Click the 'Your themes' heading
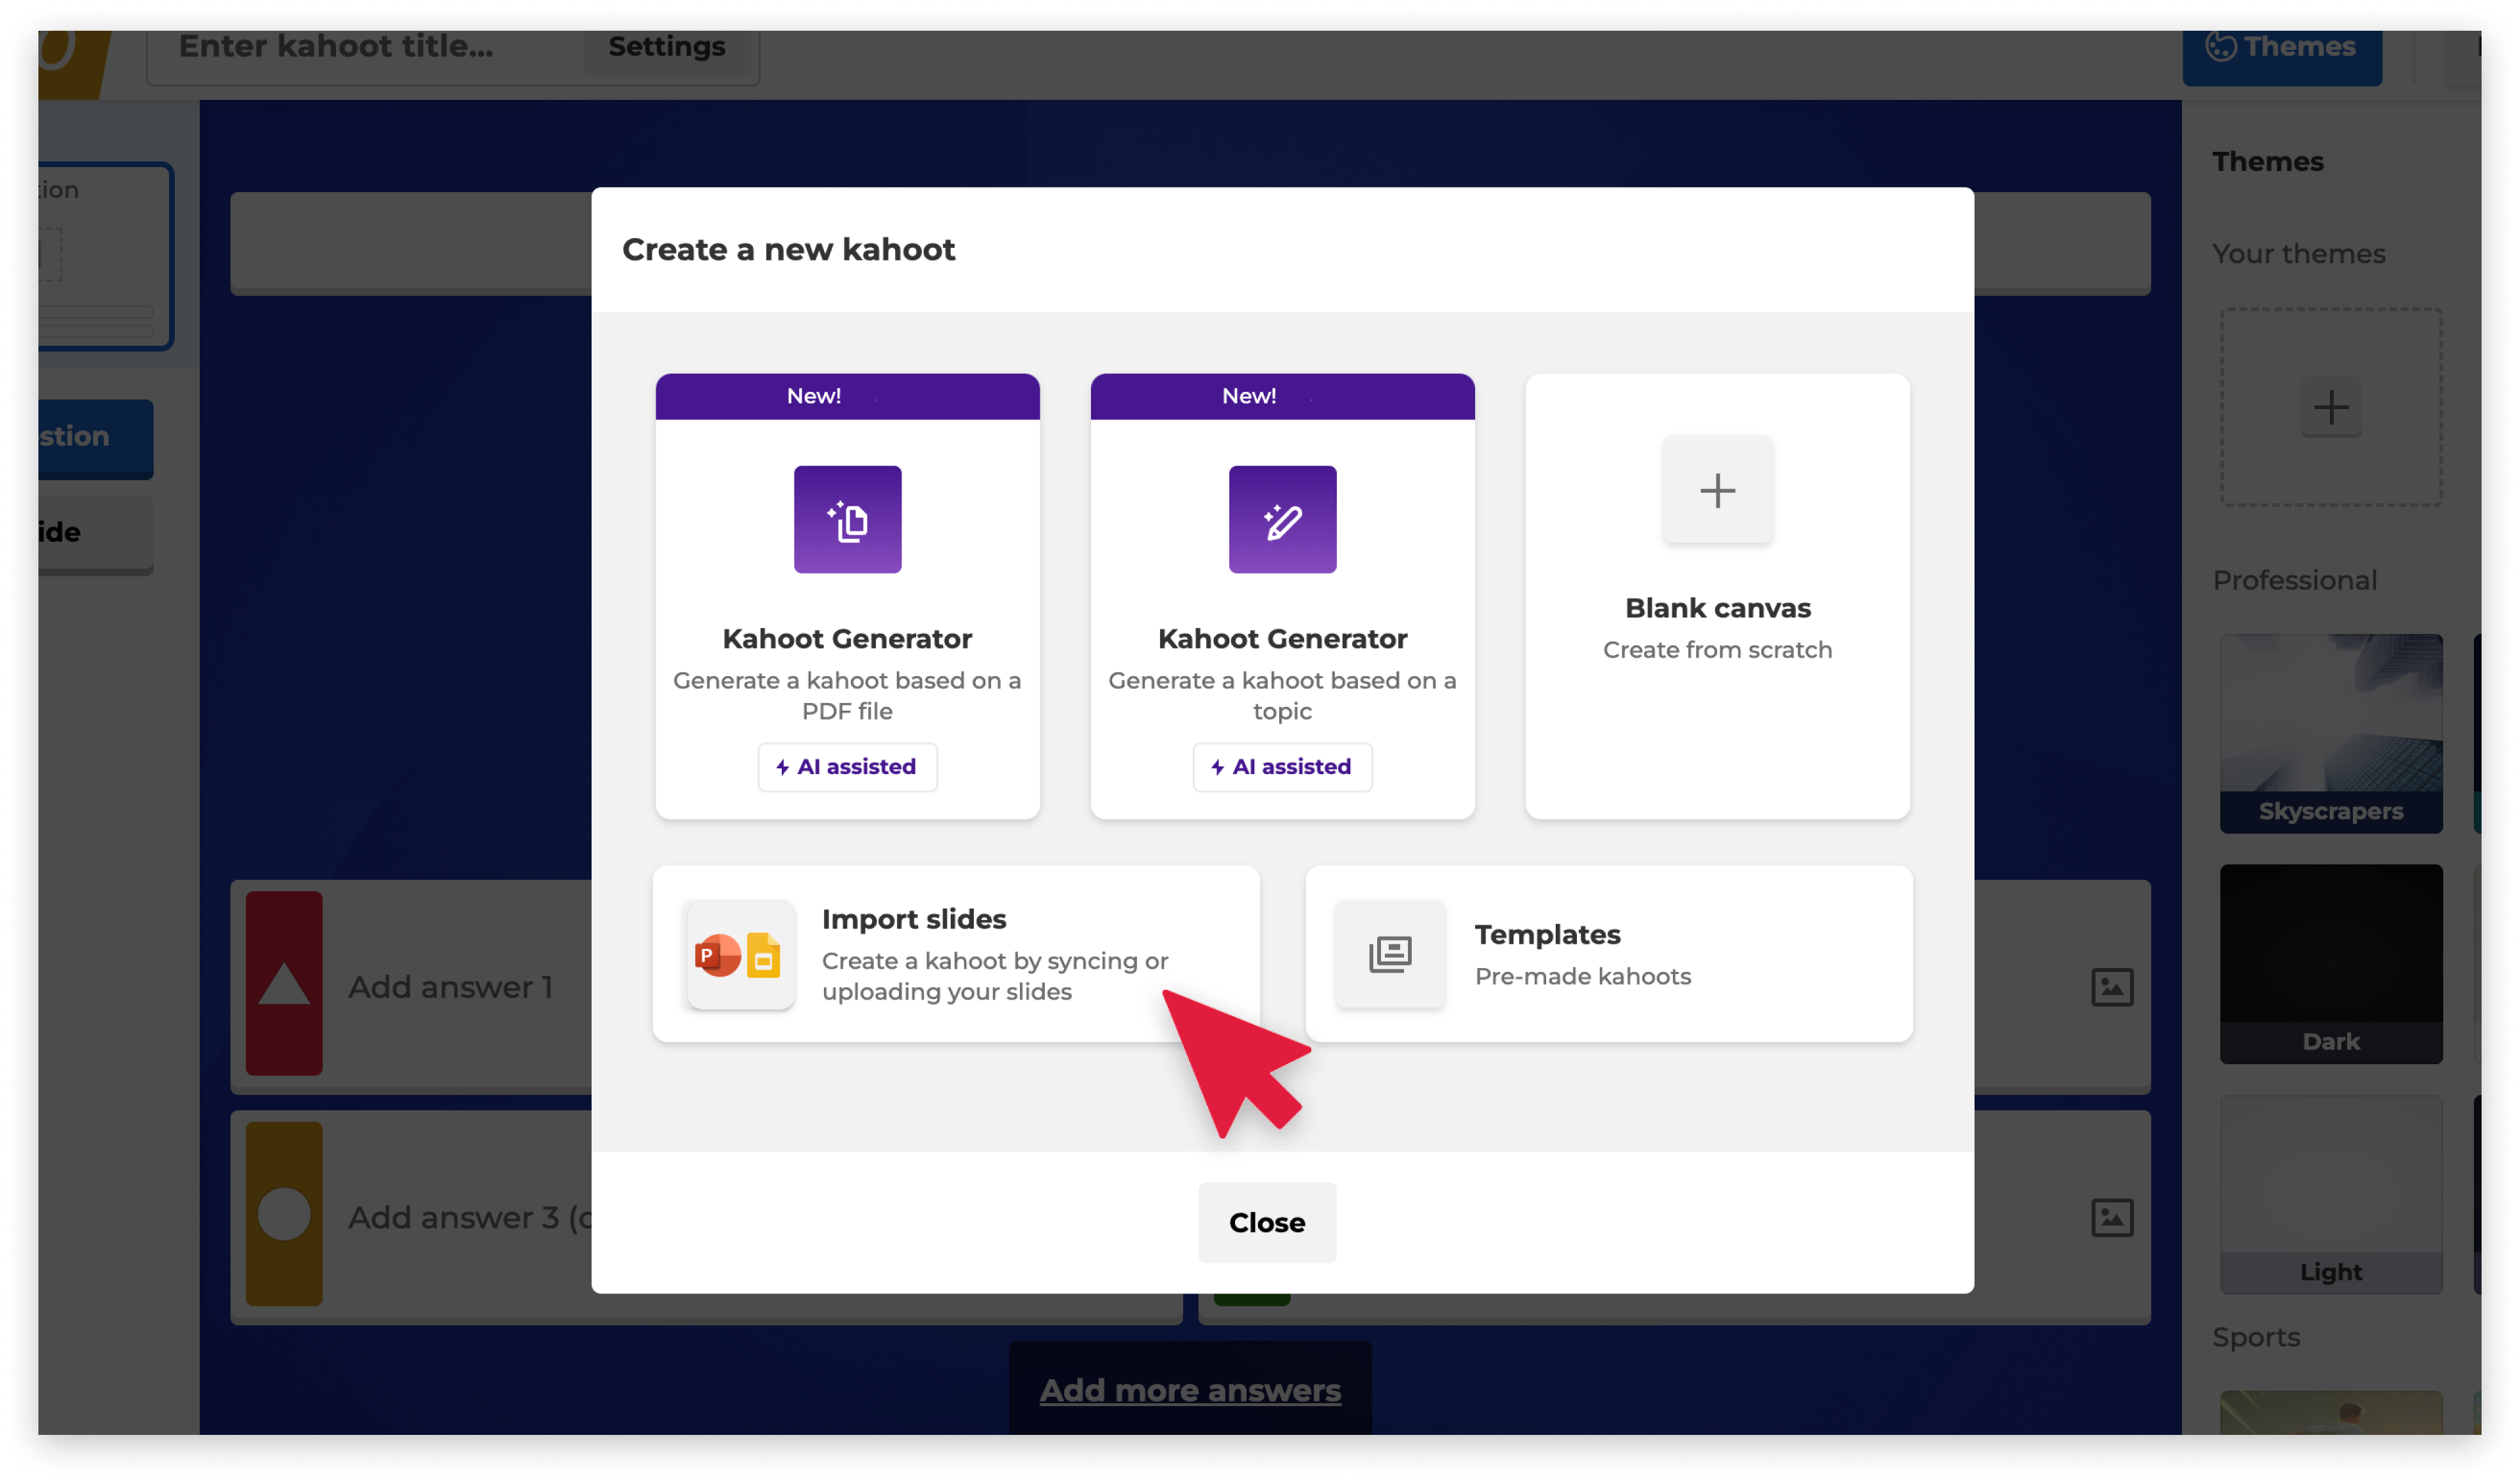The height and width of the screenshot is (1481, 2520). pyautogui.click(x=2298, y=254)
